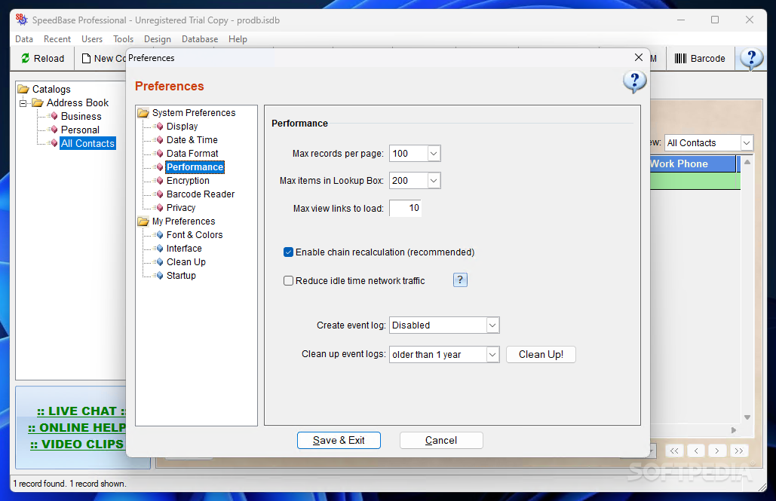This screenshot has width=776, height=501.
Task: Click the gem icon next to Display
Action: click(x=159, y=127)
